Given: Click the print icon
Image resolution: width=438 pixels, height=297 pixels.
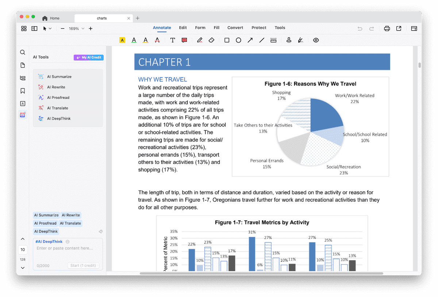Looking at the screenshot, I should click(x=387, y=28).
